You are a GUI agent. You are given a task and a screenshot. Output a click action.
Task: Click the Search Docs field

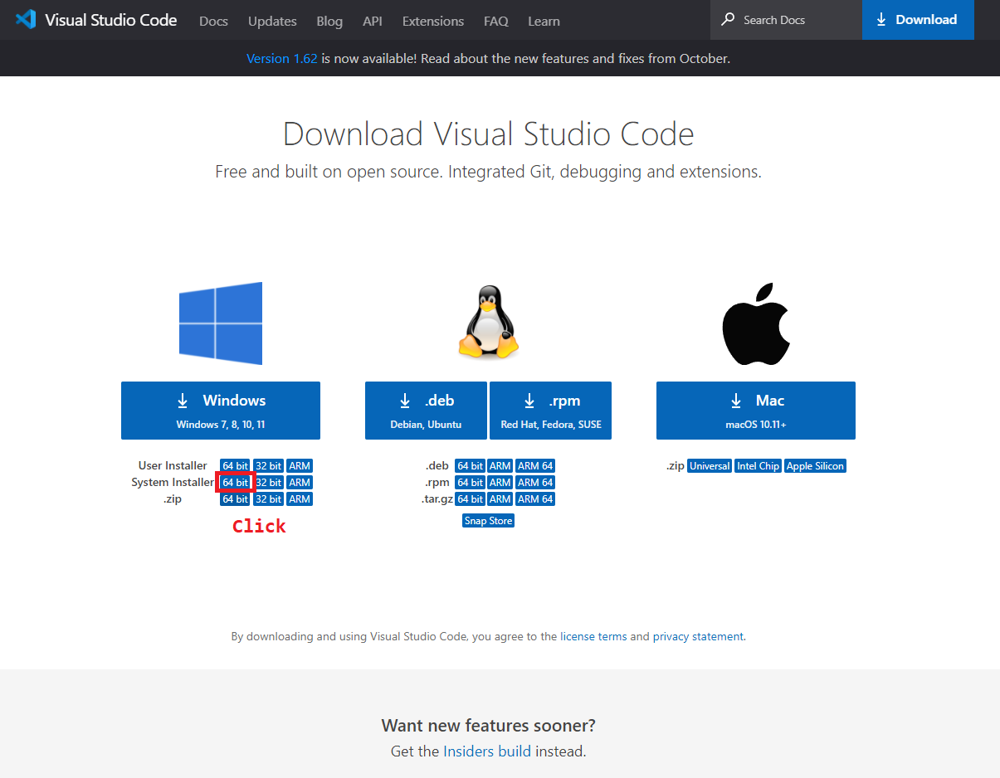786,20
